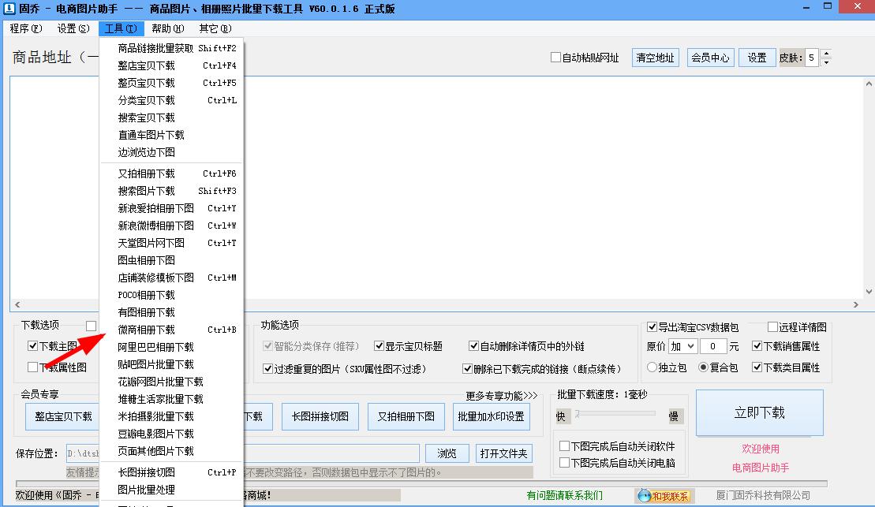This screenshot has width=875, height=507.
Task: Click the 设置 button near 皮肤
Action: pyautogui.click(x=757, y=58)
